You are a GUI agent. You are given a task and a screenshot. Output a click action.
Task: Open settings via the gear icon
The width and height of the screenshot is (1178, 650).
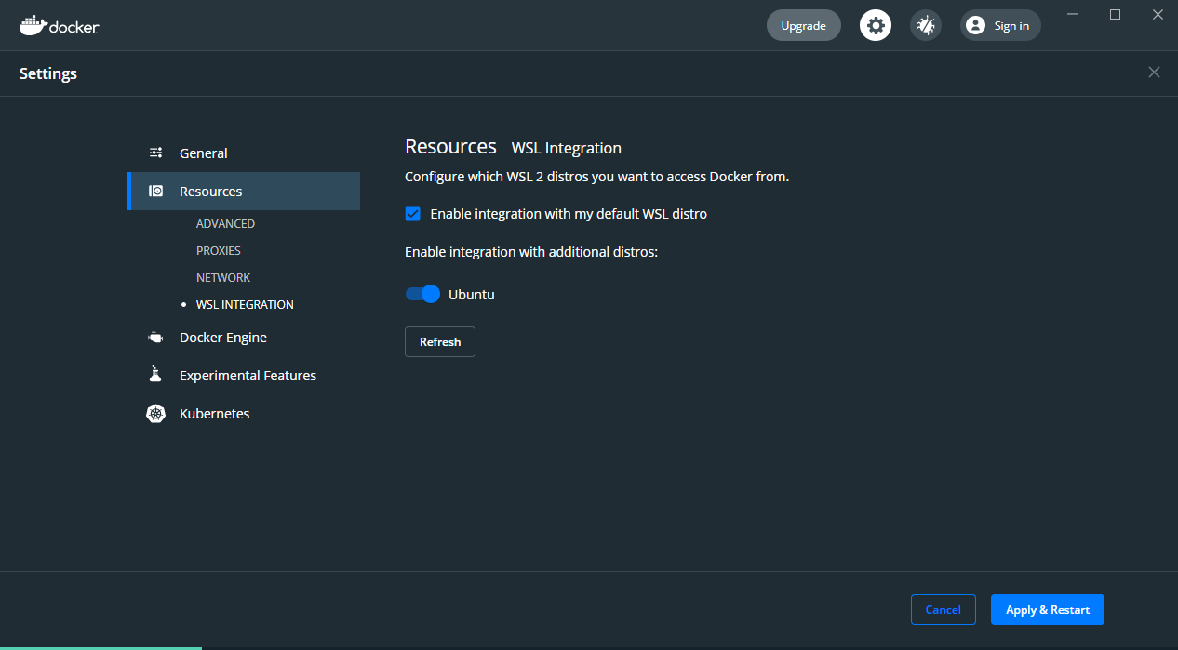(x=876, y=25)
